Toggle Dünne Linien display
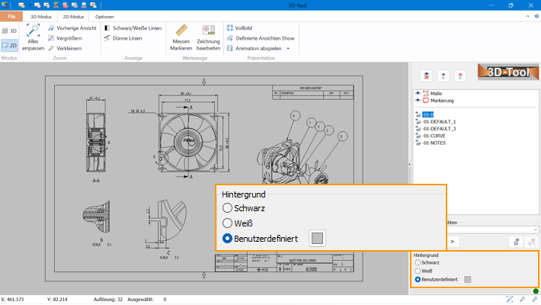 126,37
